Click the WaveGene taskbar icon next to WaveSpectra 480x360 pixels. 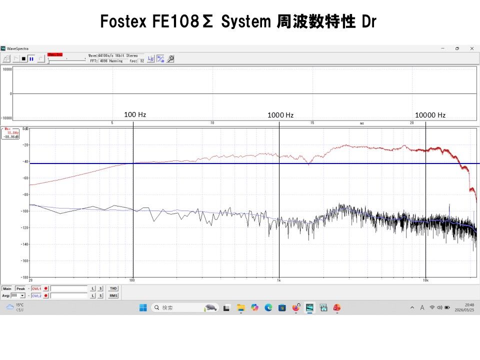point(323,307)
